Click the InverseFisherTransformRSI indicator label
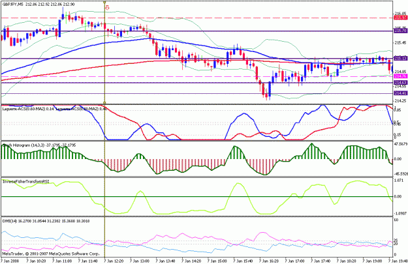Screen dimensions: 408x264 click(x=25, y=182)
